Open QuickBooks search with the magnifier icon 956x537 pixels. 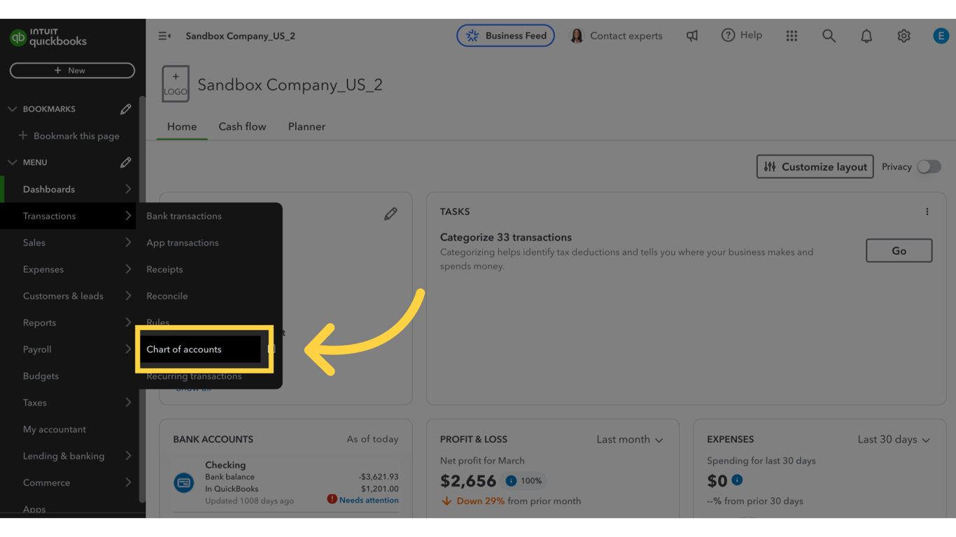click(x=829, y=35)
